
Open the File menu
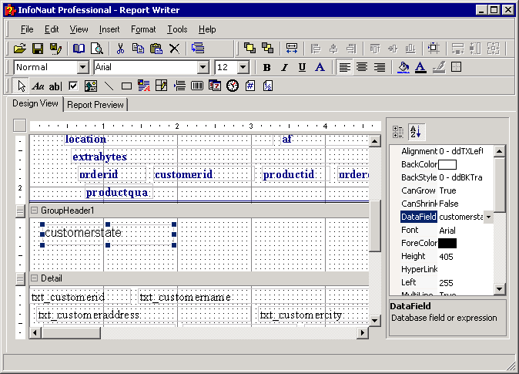click(27, 29)
